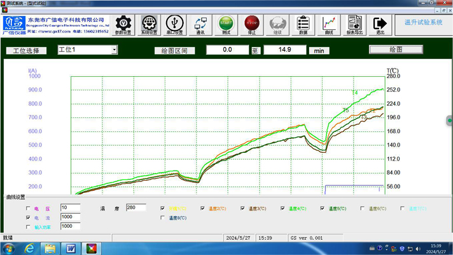Open 系统设置 system settings globe icon
This screenshot has width=453, height=255.
(150, 25)
